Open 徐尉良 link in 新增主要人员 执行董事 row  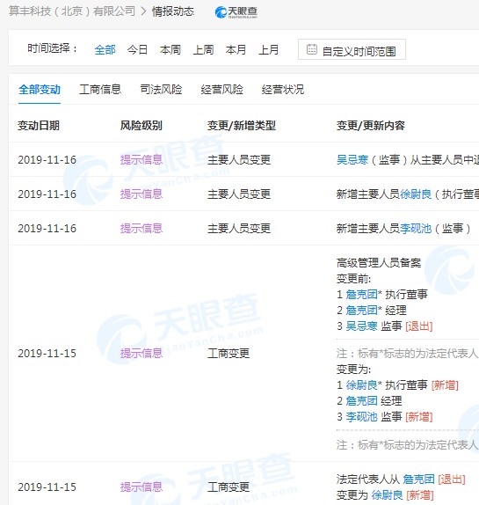[x=416, y=194]
